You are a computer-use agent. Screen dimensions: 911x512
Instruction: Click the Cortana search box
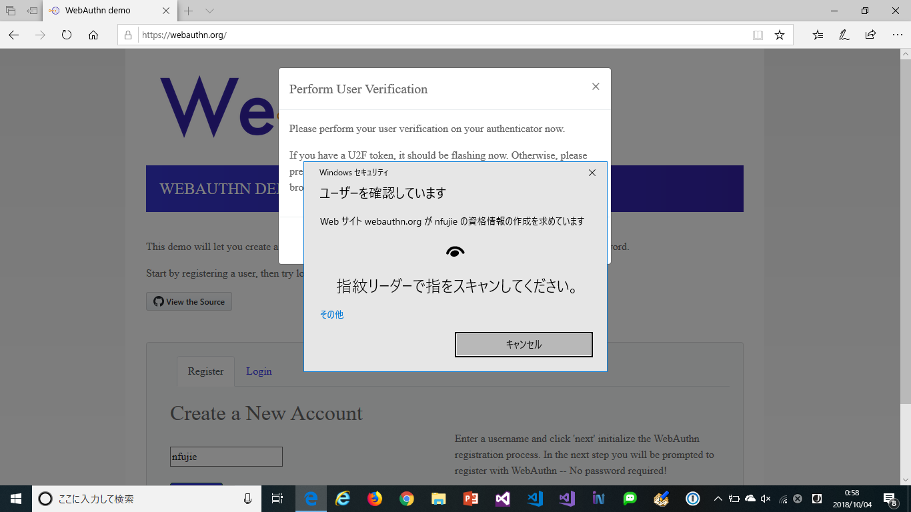tap(147, 499)
